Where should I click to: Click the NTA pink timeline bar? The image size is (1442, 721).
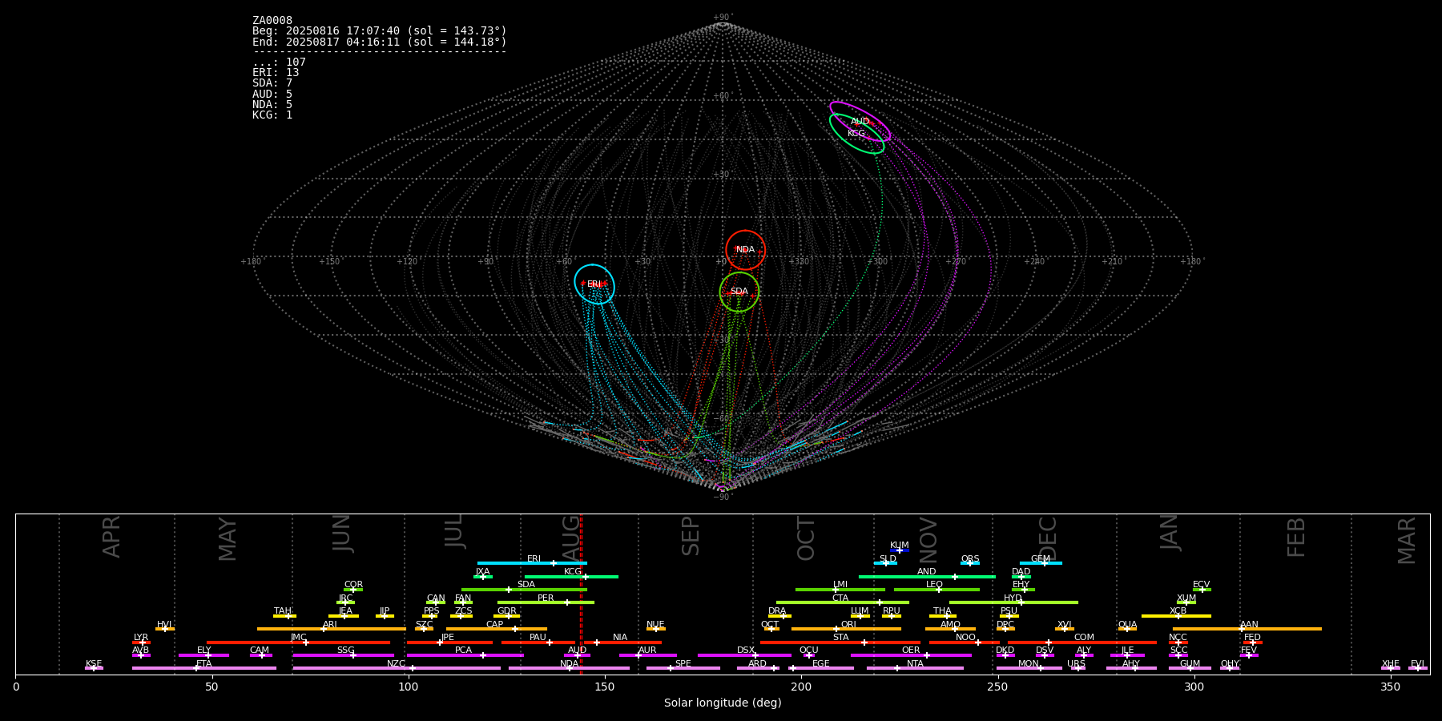(x=915, y=668)
